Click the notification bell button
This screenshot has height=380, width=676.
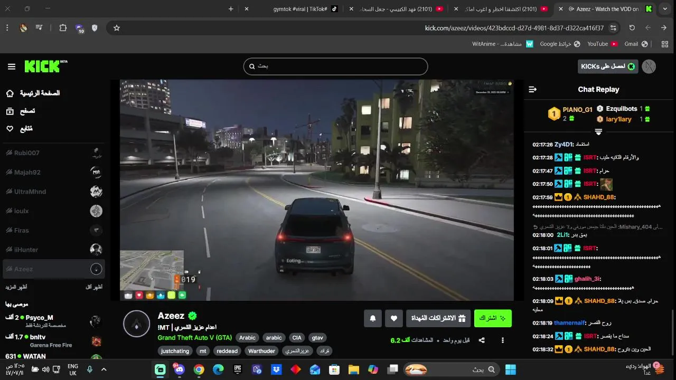373,318
